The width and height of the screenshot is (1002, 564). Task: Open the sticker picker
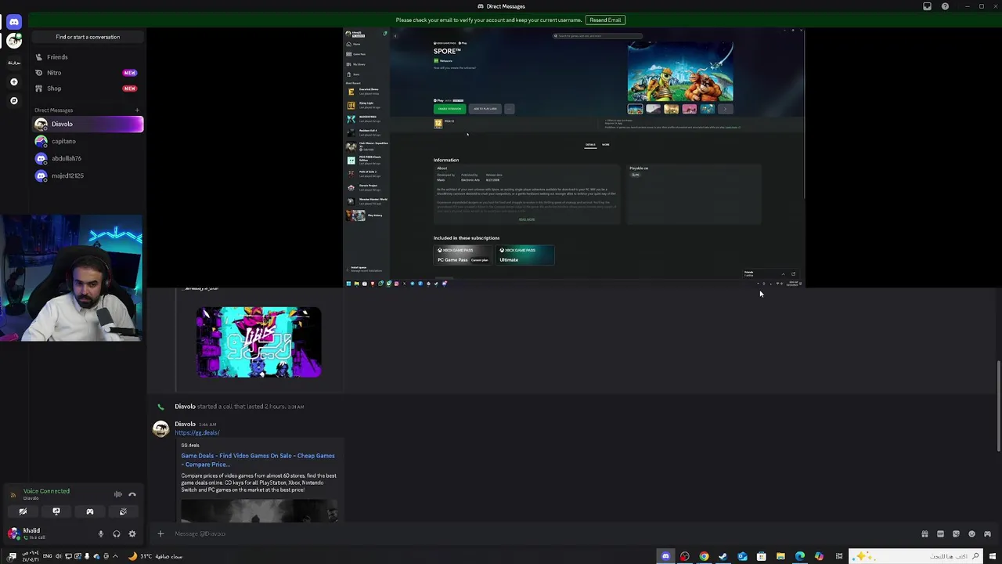(x=956, y=534)
